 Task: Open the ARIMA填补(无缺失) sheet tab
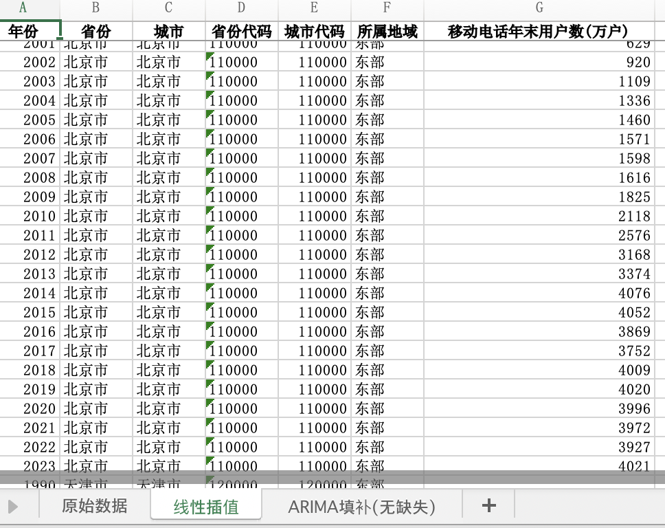pos(362,507)
